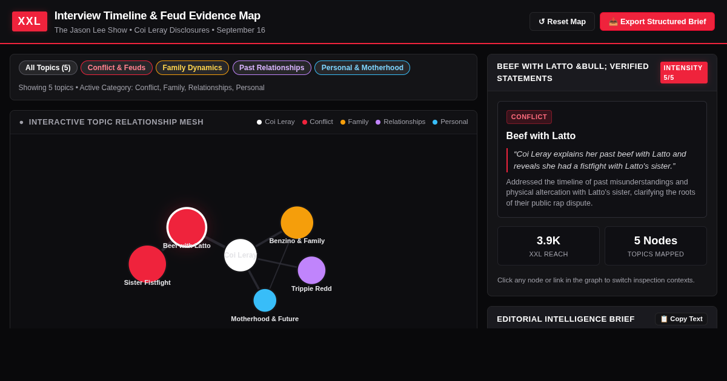
Task: Select the Trippie Redd node
Action: point(311,270)
